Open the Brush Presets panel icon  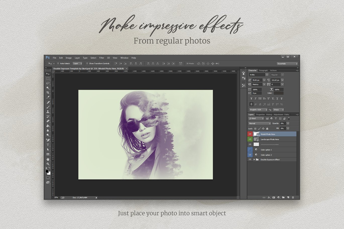243,79
